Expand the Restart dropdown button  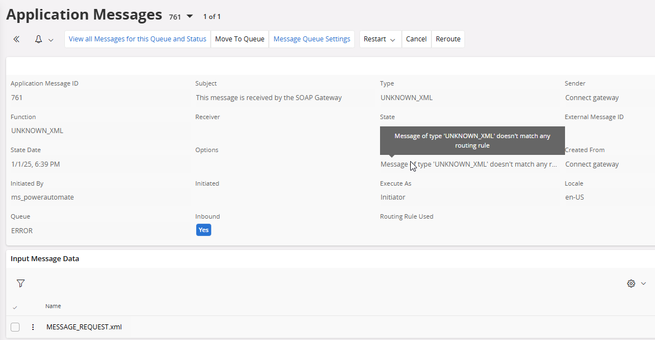[x=379, y=39]
